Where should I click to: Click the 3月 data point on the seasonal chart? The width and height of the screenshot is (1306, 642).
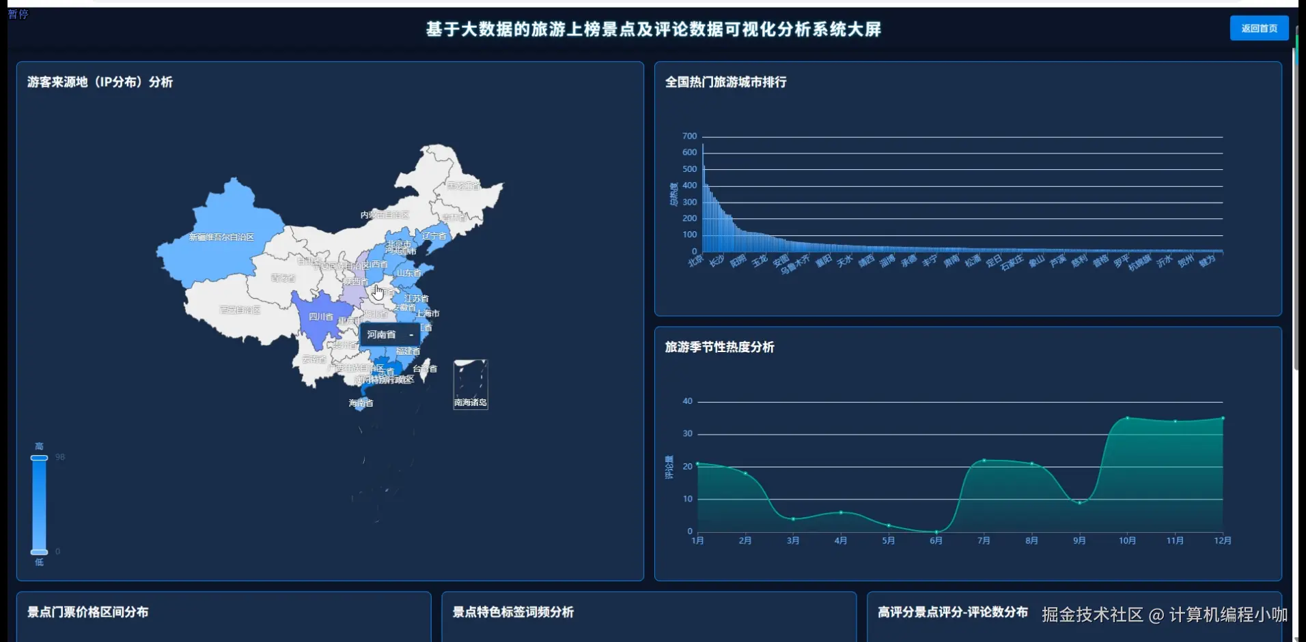pyautogui.click(x=793, y=519)
